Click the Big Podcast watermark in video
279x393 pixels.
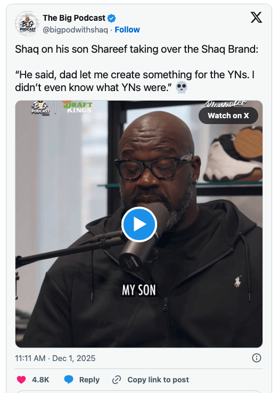coord(40,108)
